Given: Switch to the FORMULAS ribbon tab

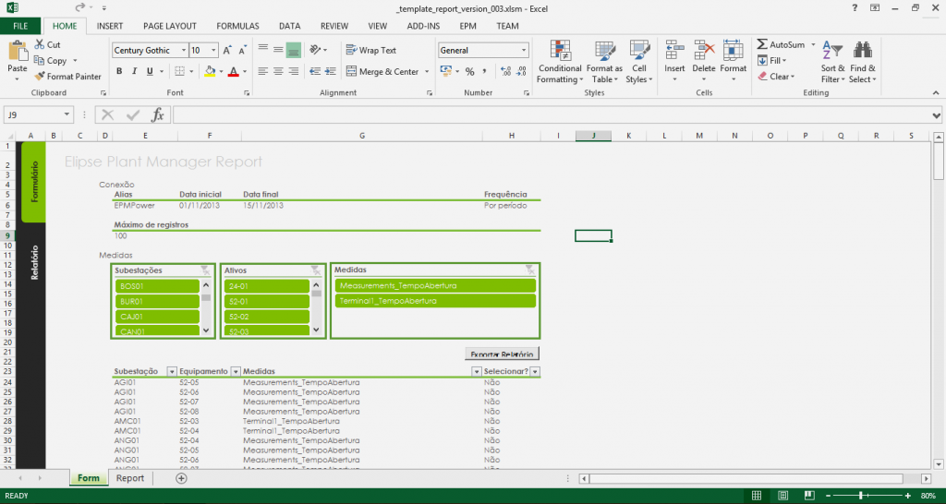Looking at the screenshot, I should (237, 26).
